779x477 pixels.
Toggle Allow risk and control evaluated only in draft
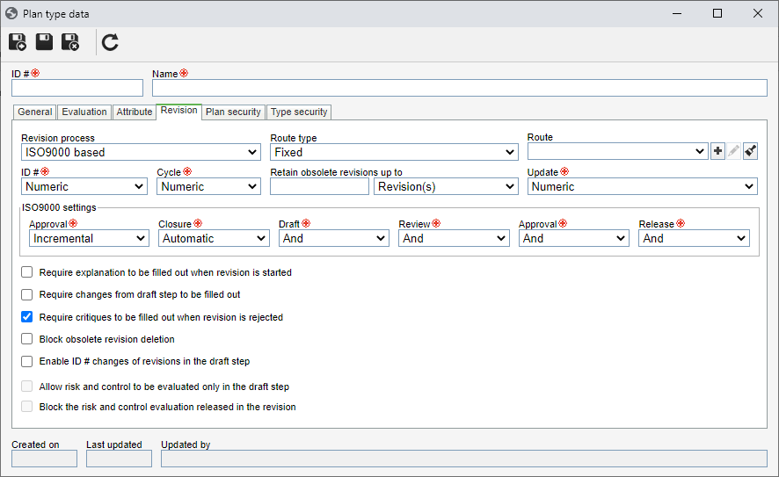point(27,387)
